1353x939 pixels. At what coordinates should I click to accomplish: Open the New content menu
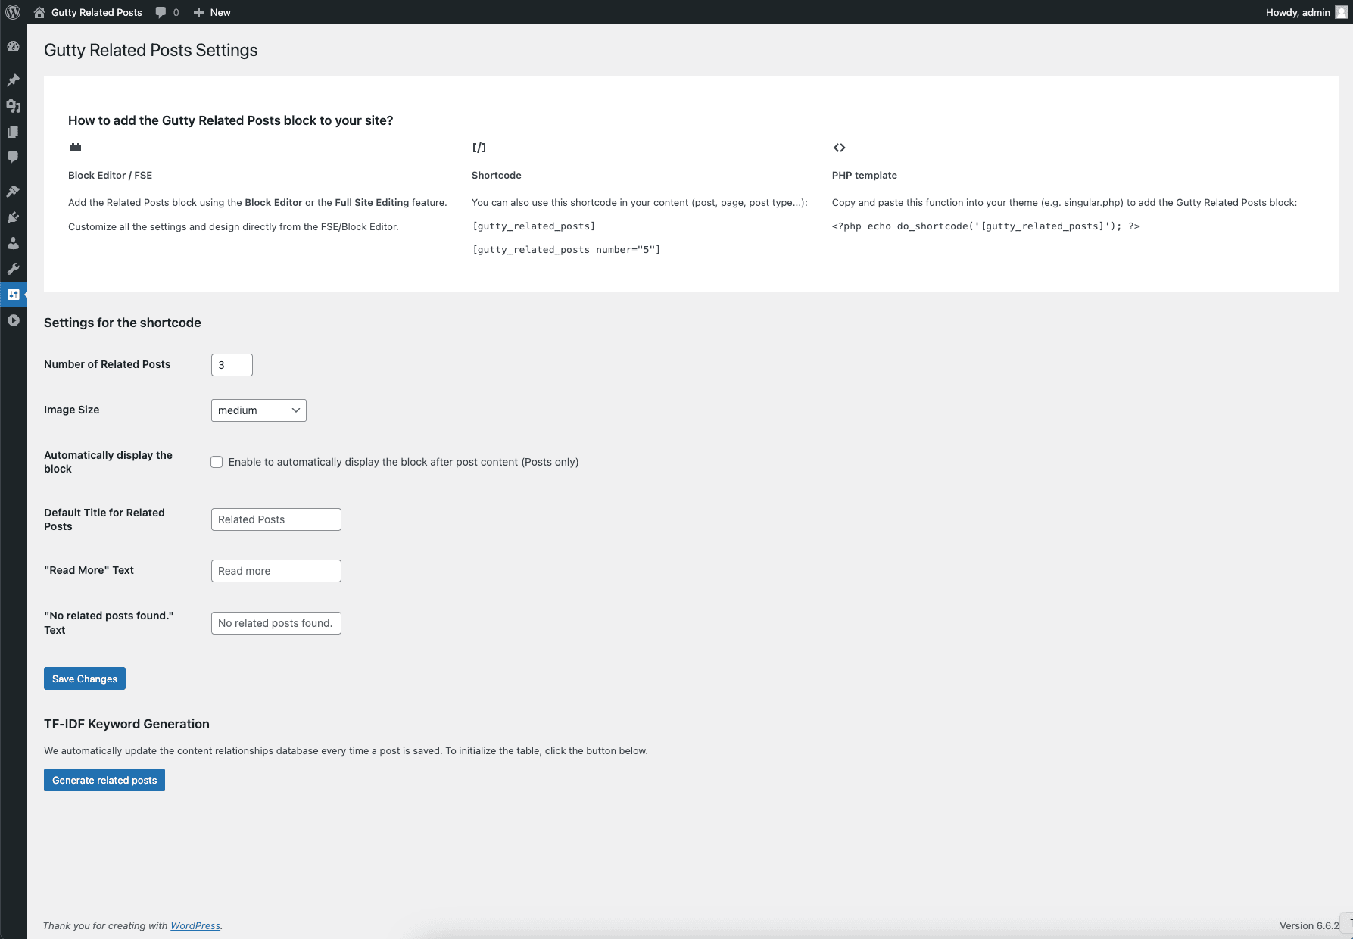pos(220,12)
